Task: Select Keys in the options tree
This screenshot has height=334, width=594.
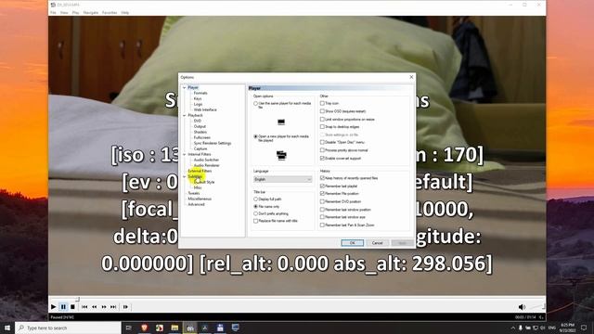Action: click(198, 98)
